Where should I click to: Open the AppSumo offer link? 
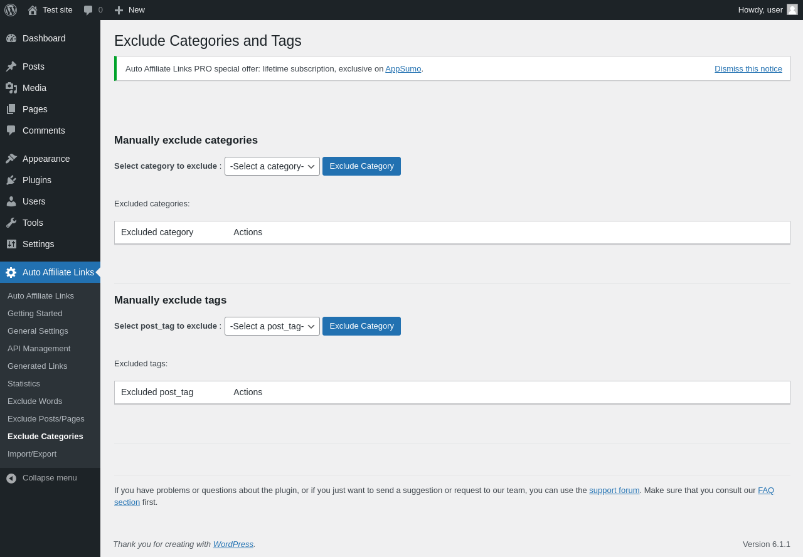[x=403, y=69]
